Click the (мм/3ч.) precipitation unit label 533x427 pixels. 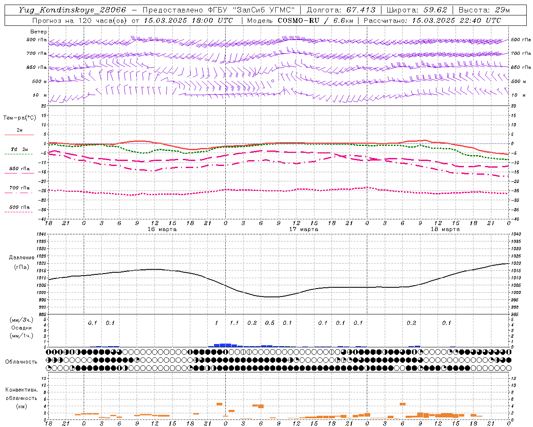(x=22, y=320)
